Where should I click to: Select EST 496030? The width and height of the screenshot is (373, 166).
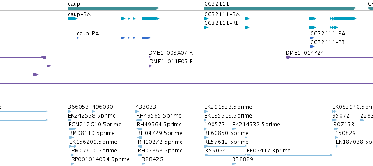[x=103, y=107]
